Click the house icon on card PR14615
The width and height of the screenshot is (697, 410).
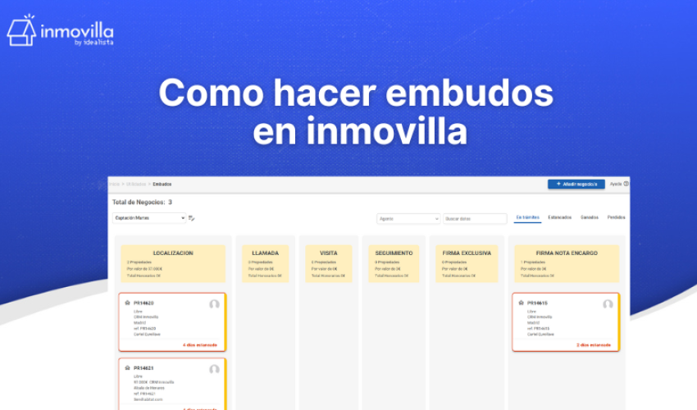tap(521, 303)
